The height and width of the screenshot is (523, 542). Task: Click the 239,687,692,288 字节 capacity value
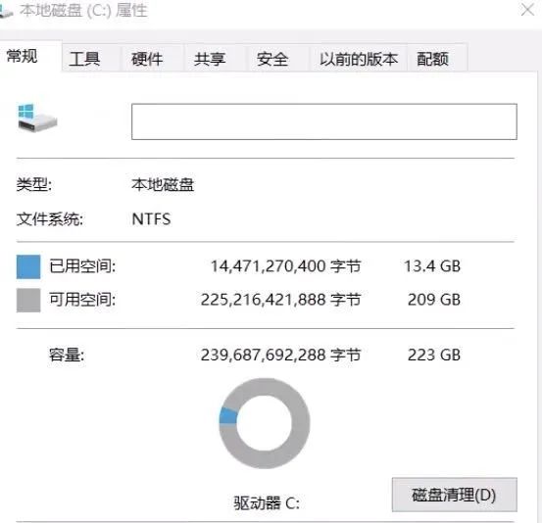click(x=280, y=355)
